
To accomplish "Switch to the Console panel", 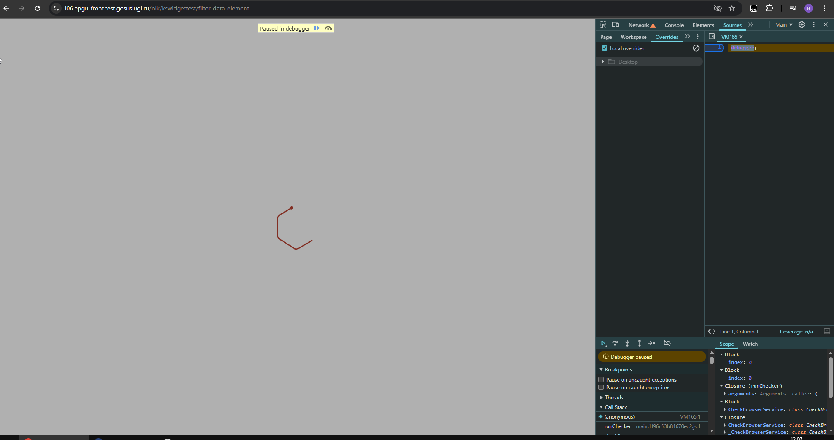I will coord(674,25).
